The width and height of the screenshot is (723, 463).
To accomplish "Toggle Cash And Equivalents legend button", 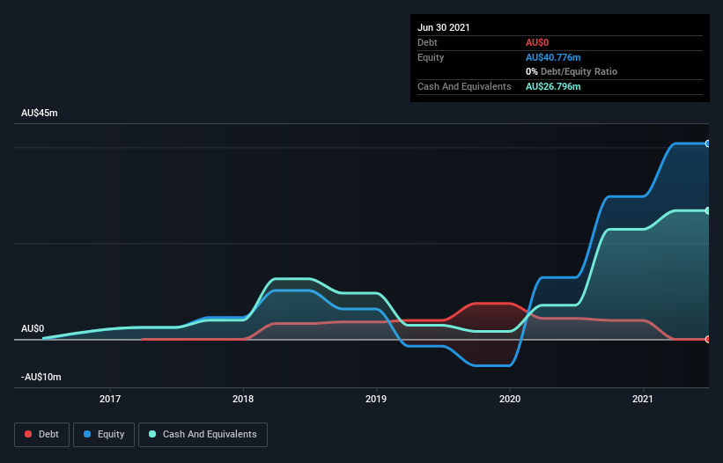I will (x=203, y=435).
